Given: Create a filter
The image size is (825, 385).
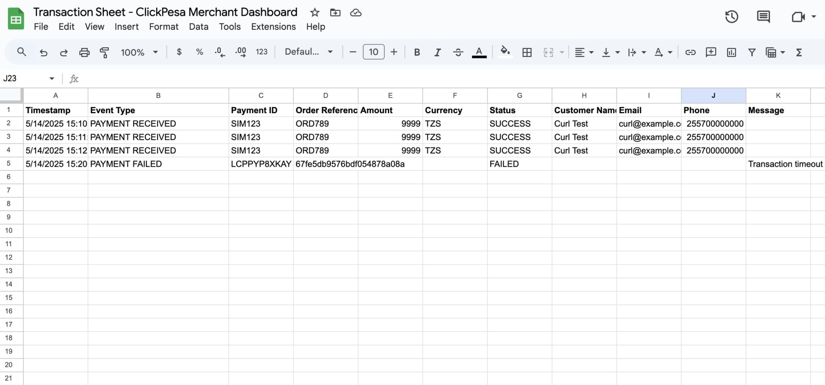Looking at the screenshot, I should (x=752, y=52).
